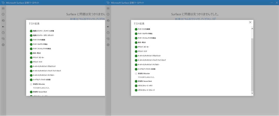
Task: Click green check beside ハードウェア: ドライバーの状態 in right window
Action: click(x=136, y=69)
